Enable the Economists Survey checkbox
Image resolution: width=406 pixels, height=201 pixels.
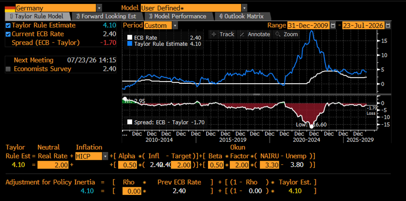(x=8, y=69)
